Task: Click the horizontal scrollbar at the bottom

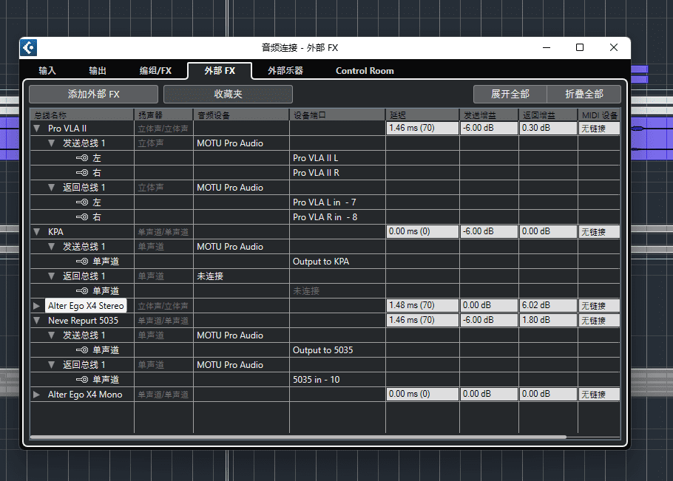Action: point(296,437)
